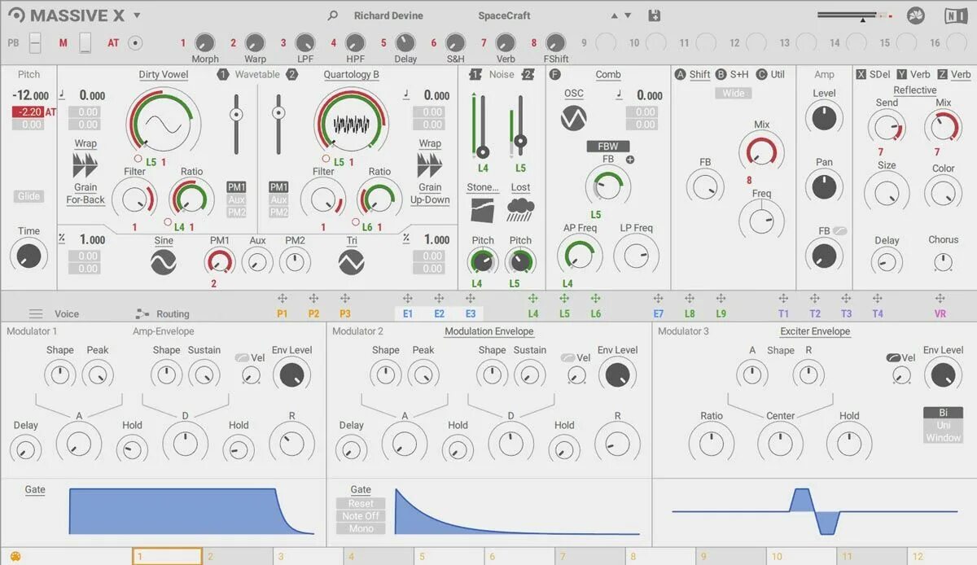Open the preset search magnifier
The height and width of the screenshot is (565, 977).
coord(332,15)
